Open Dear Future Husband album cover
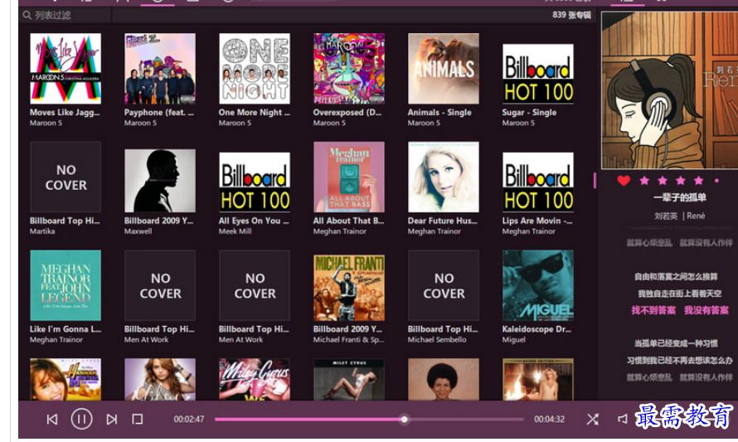The image size is (738, 442). [444, 177]
